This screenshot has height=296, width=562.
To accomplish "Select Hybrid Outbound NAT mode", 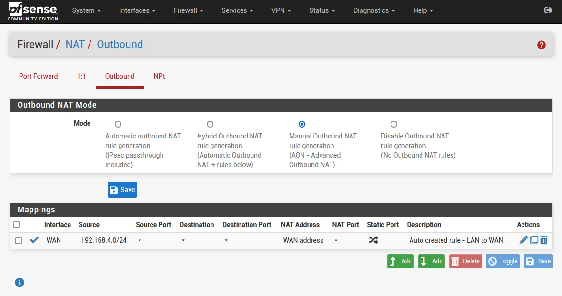I will (x=210, y=124).
